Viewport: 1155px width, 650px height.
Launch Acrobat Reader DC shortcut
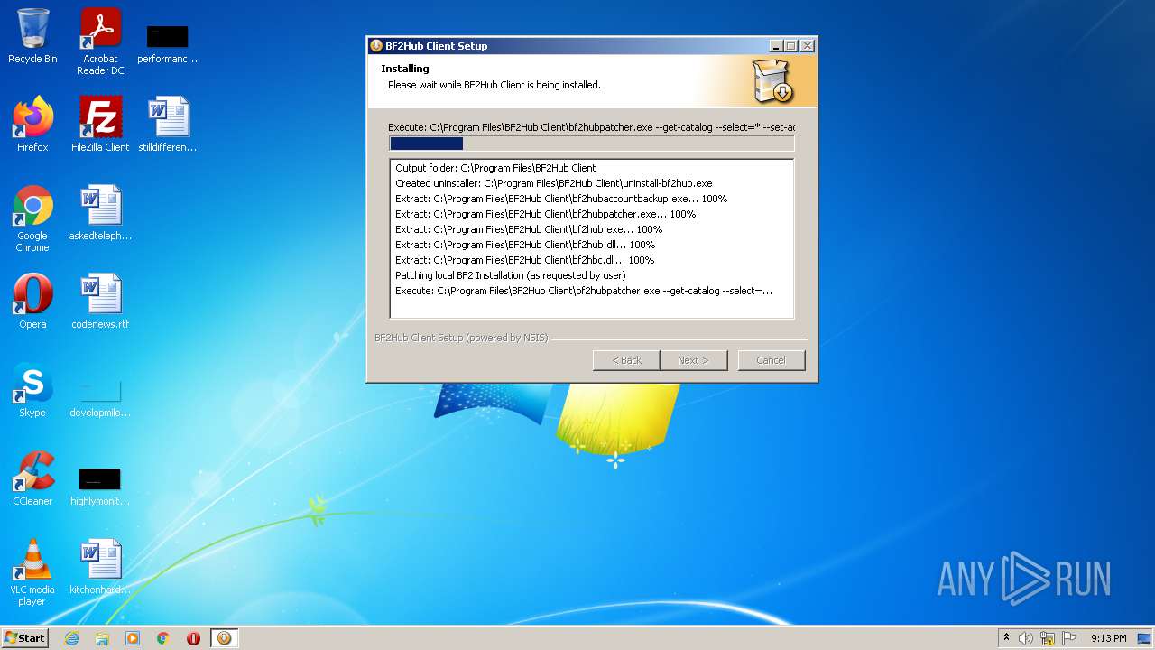click(100, 42)
